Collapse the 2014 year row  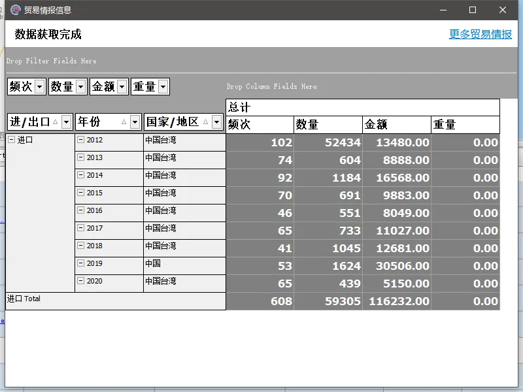coord(80,174)
